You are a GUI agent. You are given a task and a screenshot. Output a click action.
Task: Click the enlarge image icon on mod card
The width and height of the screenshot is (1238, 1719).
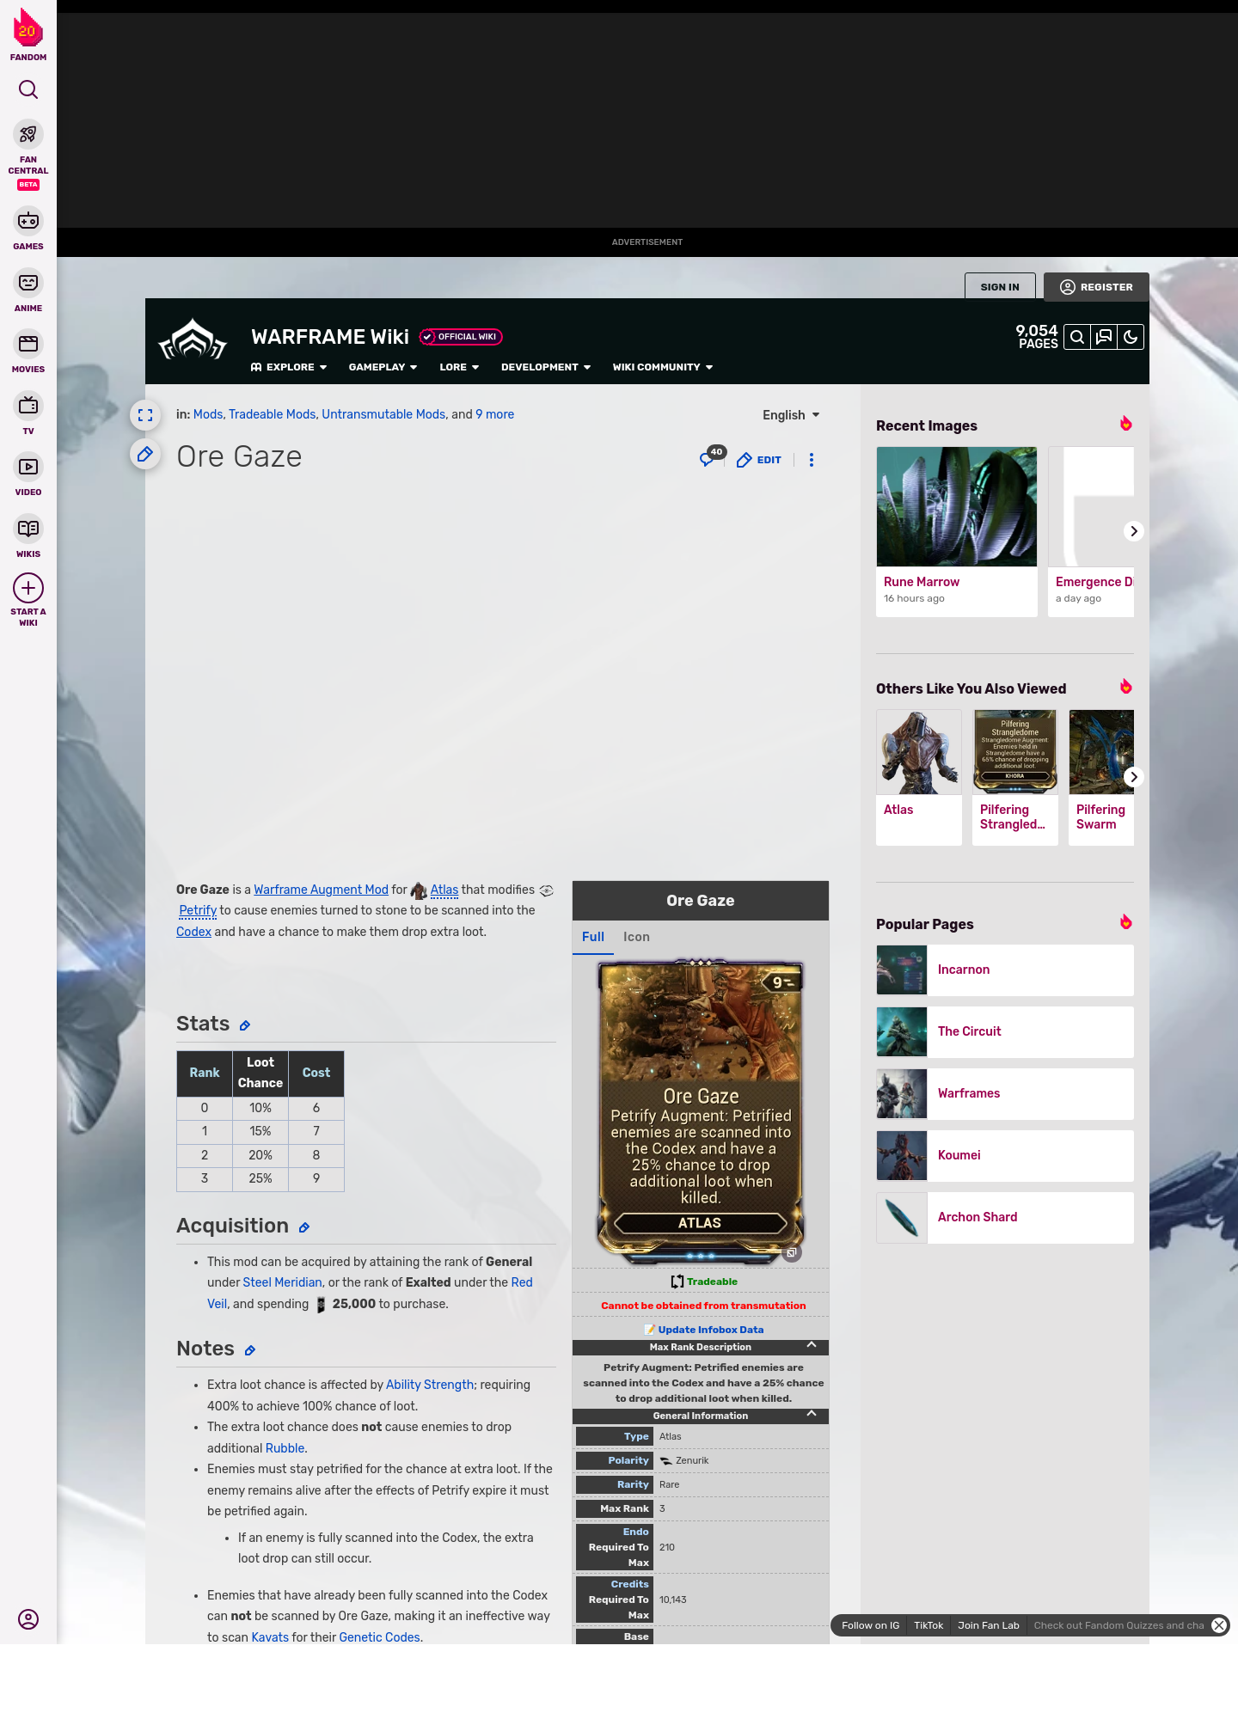click(792, 1253)
